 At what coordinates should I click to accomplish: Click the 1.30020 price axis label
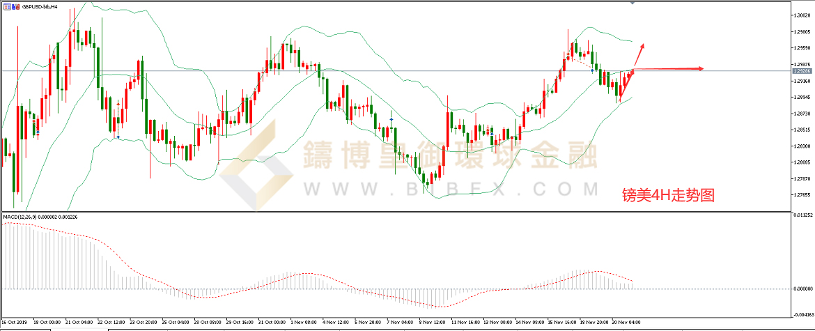pos(802,15)
